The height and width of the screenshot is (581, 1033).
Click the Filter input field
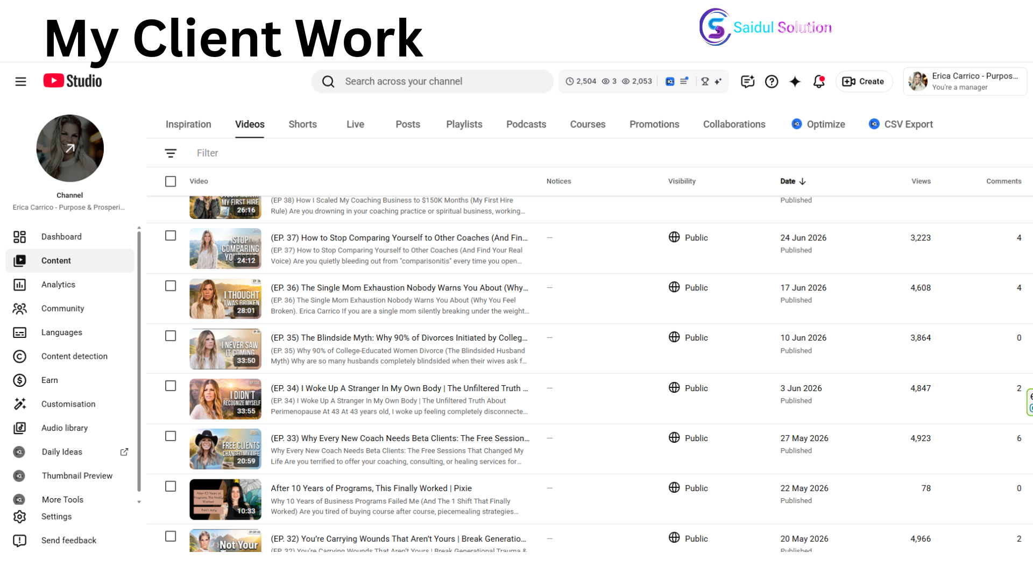click(207, 153)
